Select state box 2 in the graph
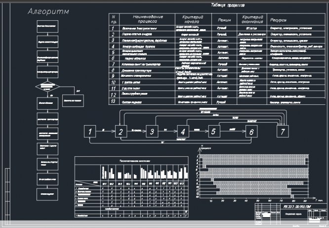Screen dimensions: 329x228 tap(120, 132)
